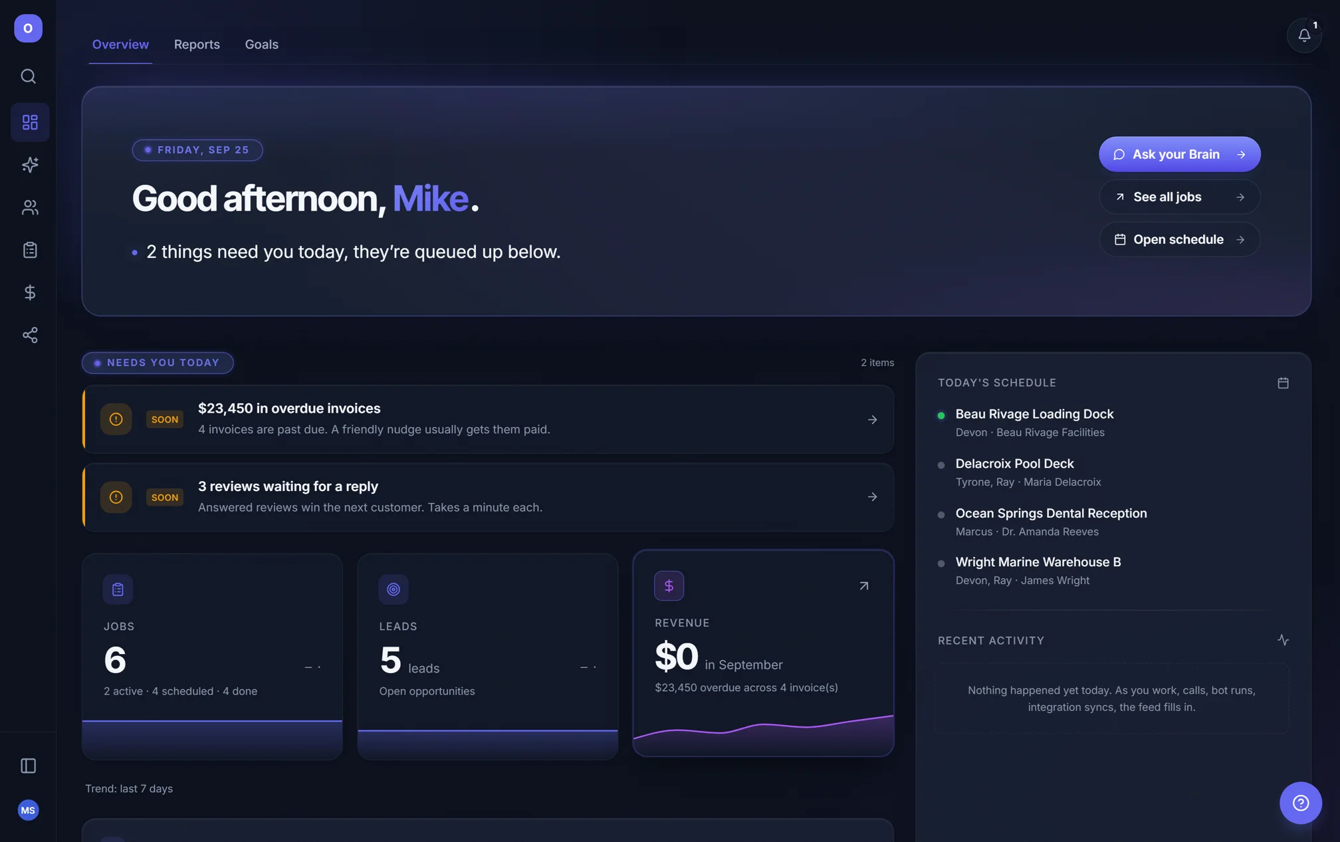Click the activity pulse icon in Recent Activity
This screenshot has width=1340, height=842.
1283,640
